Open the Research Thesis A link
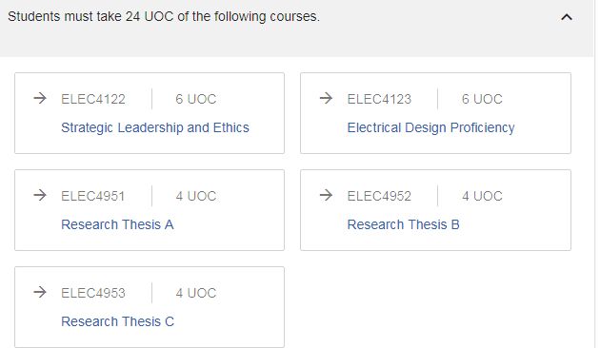The width and height of the screenshot is (600, 348). point(117,224)
